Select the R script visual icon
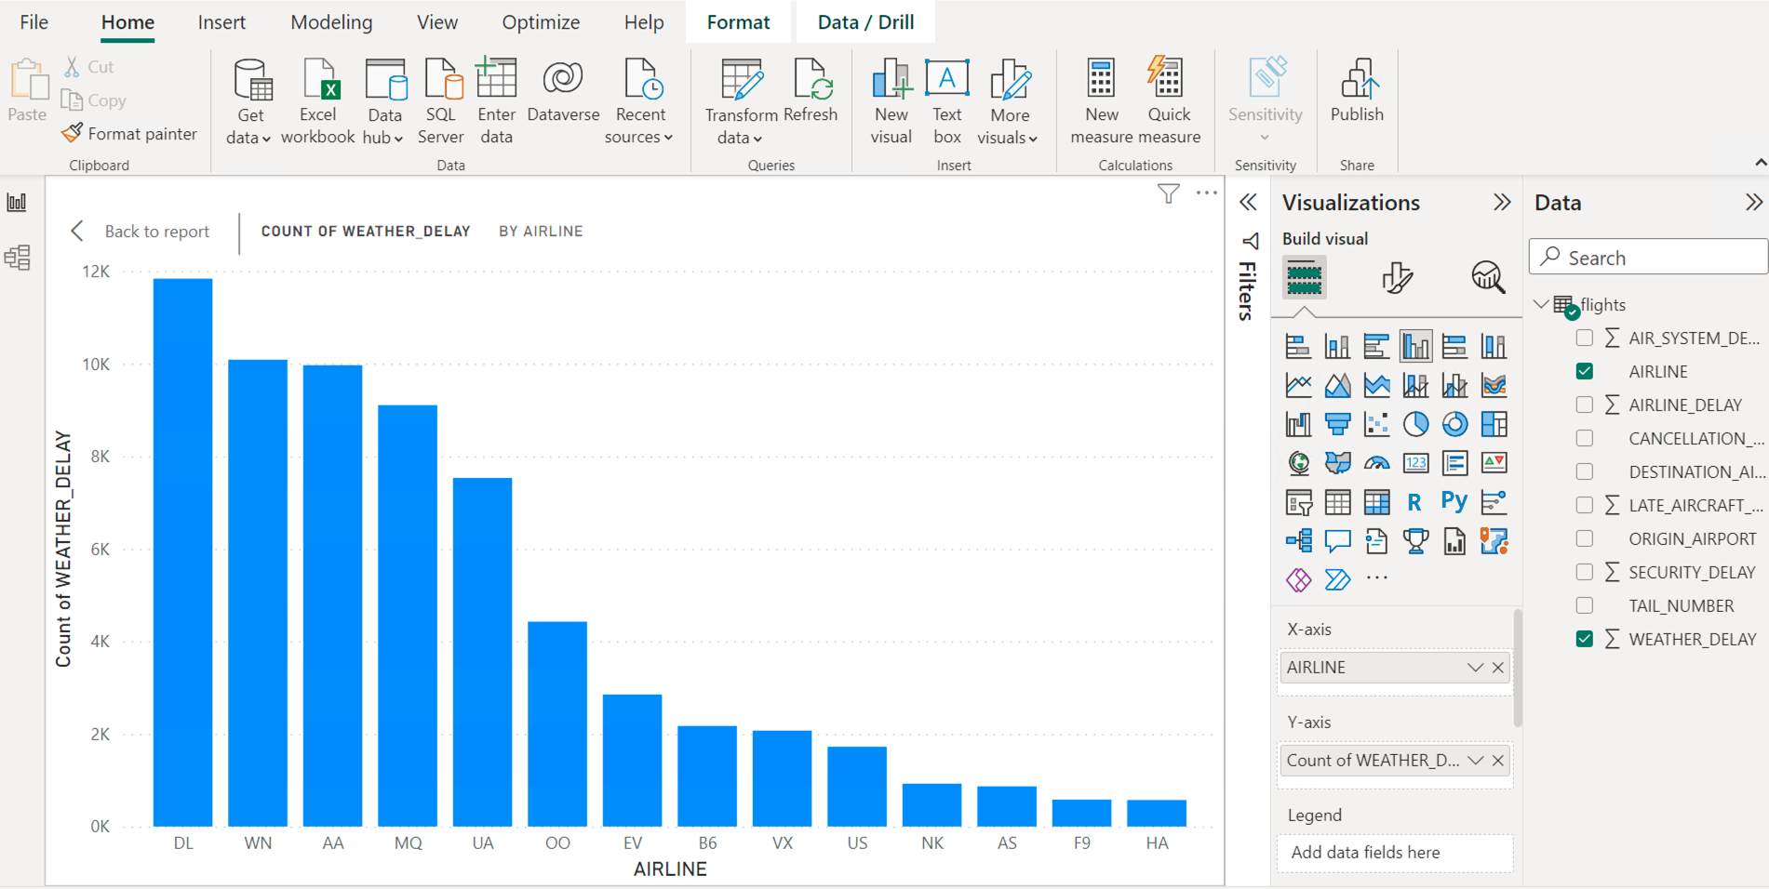This screenshot has height=889, width=1769. click(x=1414, y=502)
